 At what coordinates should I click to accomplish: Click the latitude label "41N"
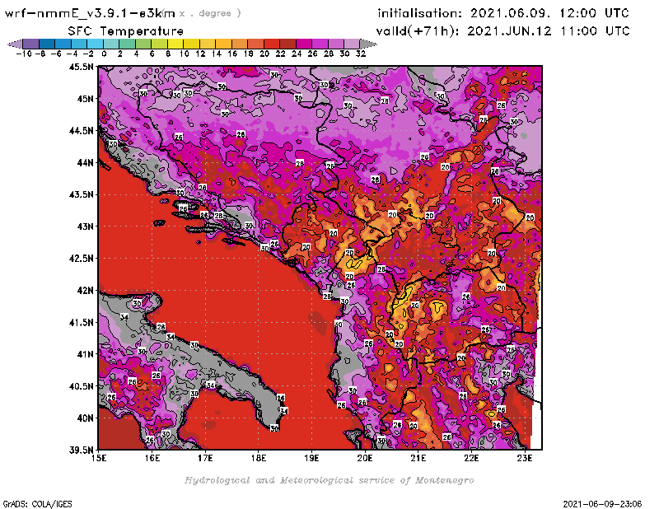(85, 354)
